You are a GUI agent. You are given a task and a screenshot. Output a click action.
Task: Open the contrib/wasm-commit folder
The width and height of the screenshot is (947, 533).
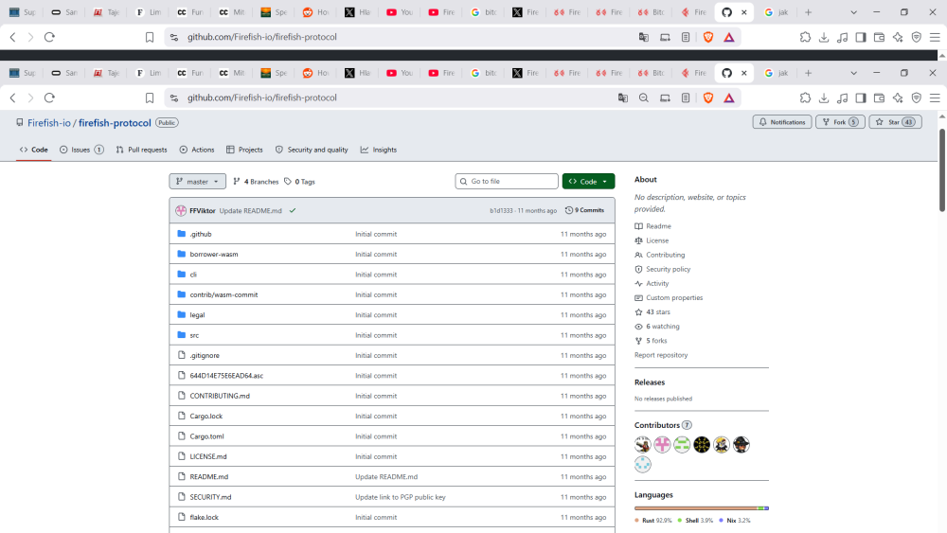point(223,294)
